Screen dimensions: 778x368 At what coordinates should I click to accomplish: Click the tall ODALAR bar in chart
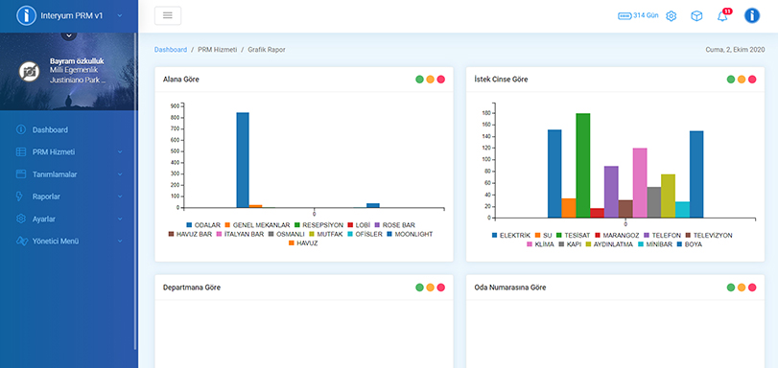[x=243, y=160]
